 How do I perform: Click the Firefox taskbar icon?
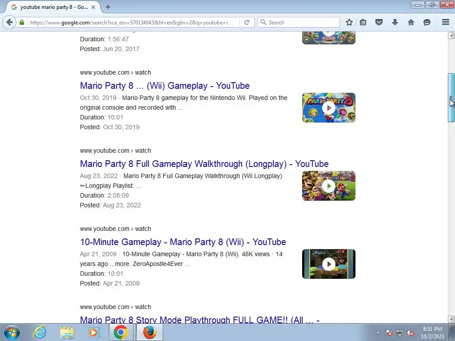(x=149, y=332)
